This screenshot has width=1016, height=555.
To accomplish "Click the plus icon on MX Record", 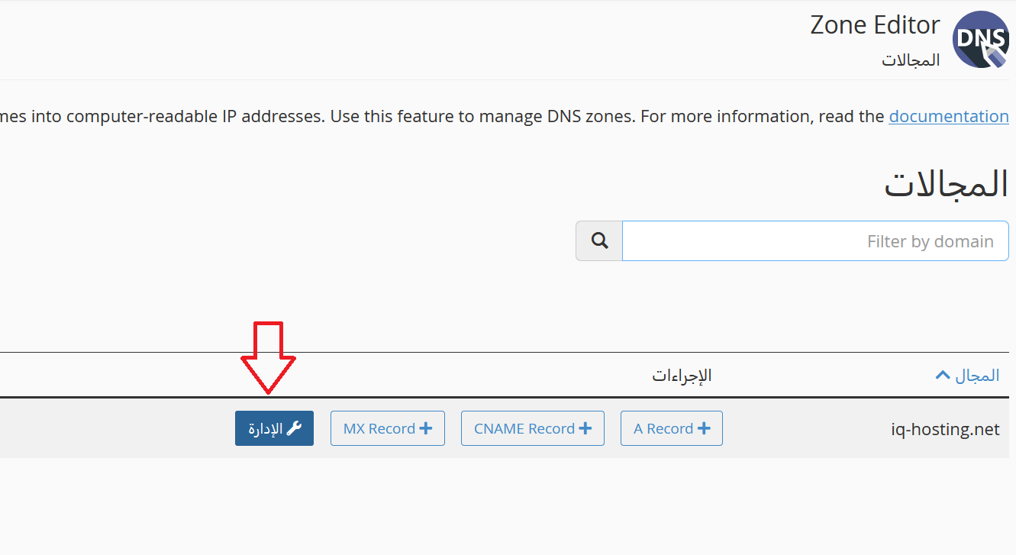I will tap(426, 428).
